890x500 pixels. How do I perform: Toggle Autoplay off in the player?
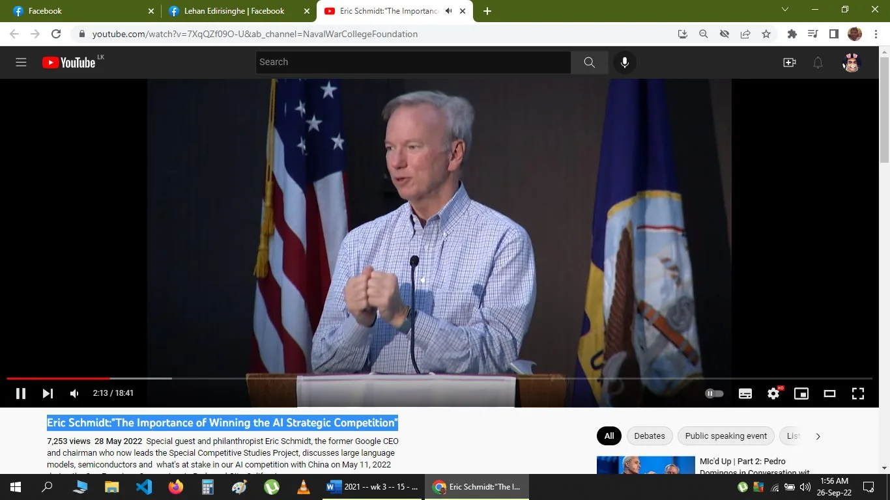click(714, 393)
